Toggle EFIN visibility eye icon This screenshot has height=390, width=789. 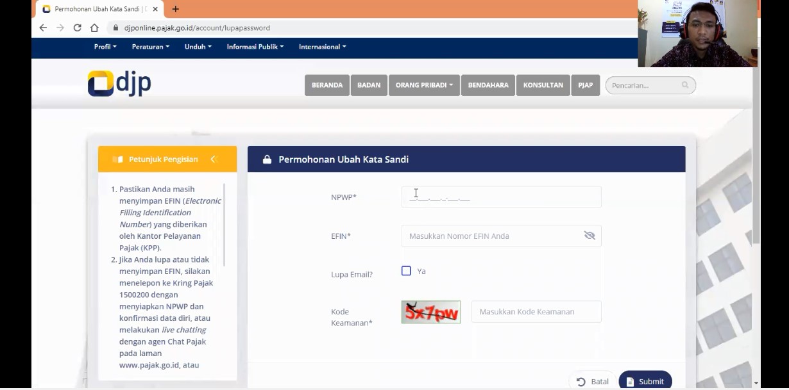(x=590, y=236)
